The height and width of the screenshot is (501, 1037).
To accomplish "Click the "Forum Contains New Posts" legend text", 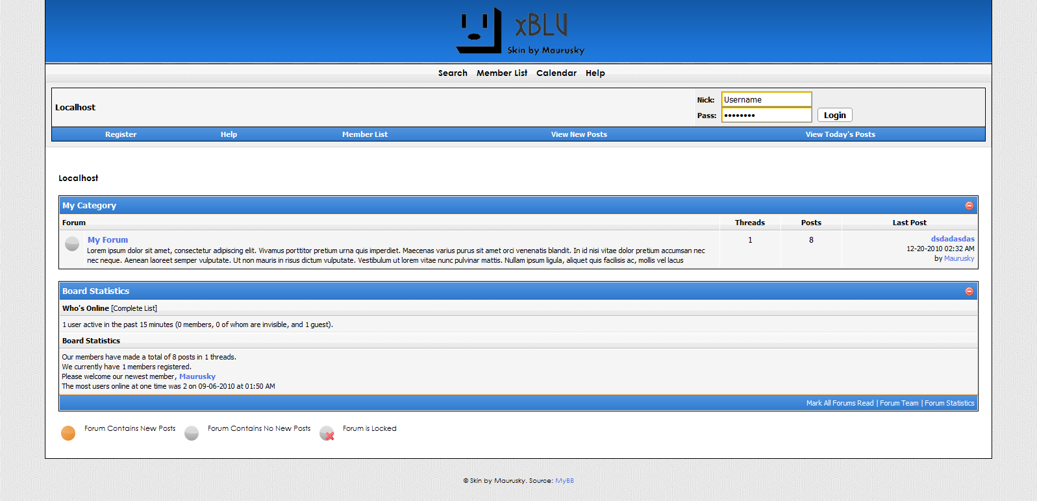I will pyautogui.click(x=130, y=428).
